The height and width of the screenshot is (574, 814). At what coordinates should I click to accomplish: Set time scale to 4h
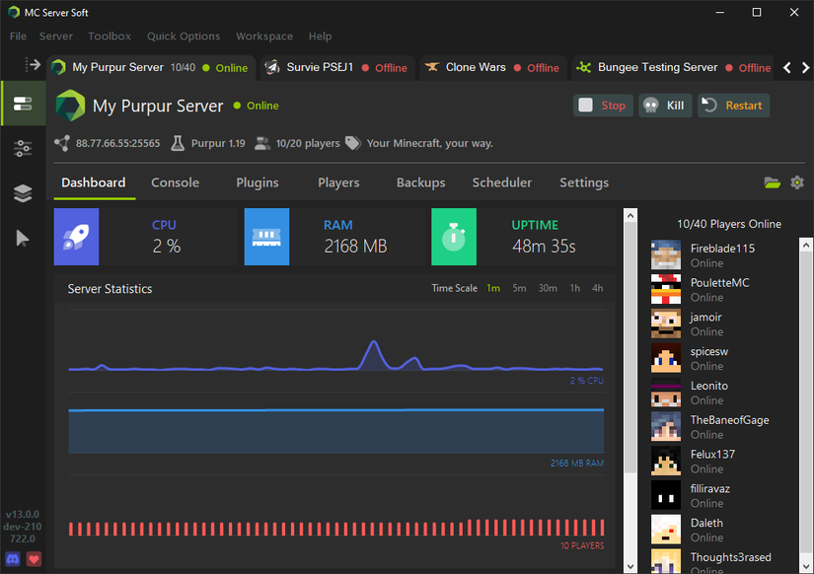[x=597, y=289]
